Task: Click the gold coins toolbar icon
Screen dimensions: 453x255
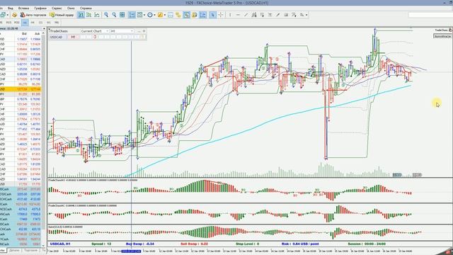Action: [14, 15]
